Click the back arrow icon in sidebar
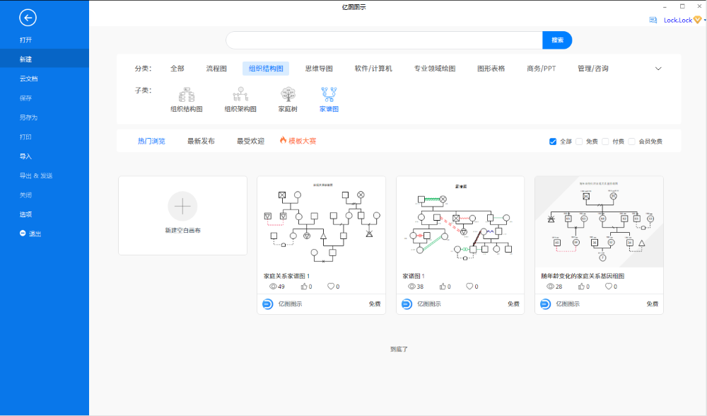 coord(28,18)
